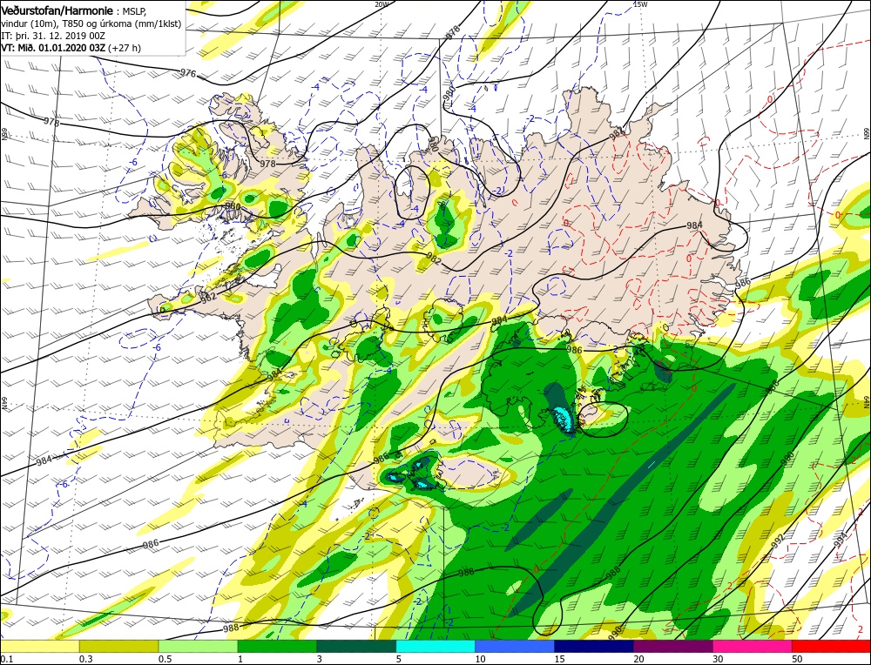Click the legend value '50'
871x665 pixels.
797,659
